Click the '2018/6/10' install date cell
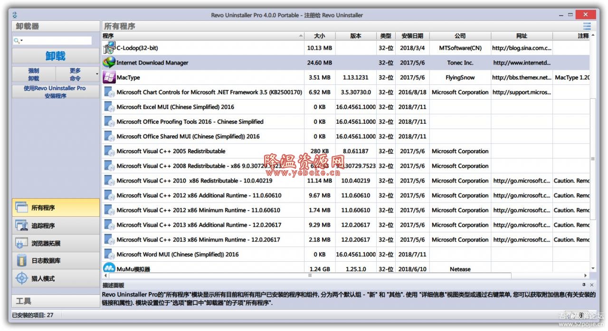Screen dimensions: 608x331 [x=412, y=269]
